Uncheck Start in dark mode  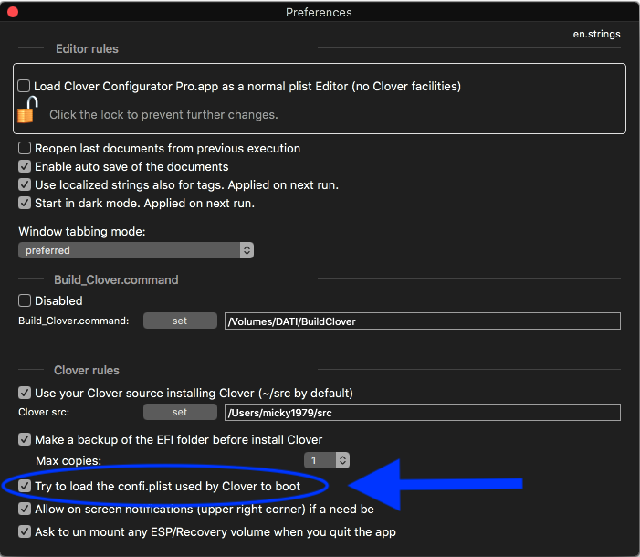point(25,203)
